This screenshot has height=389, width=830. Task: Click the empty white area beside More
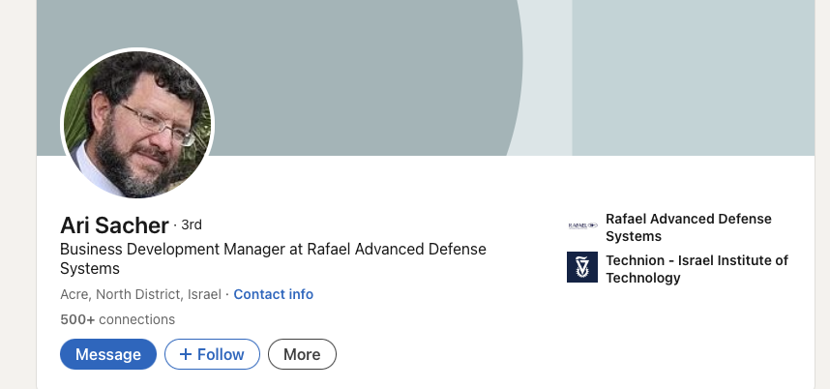point(435,354)
